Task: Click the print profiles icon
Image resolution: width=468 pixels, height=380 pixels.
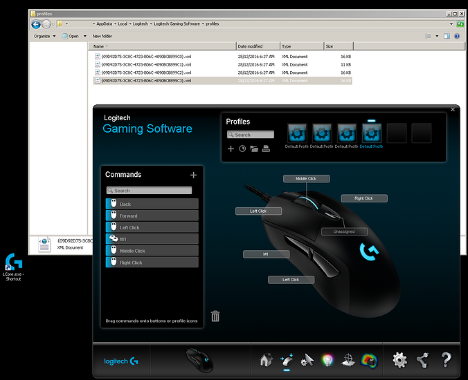Action: (x=266, y=149)
